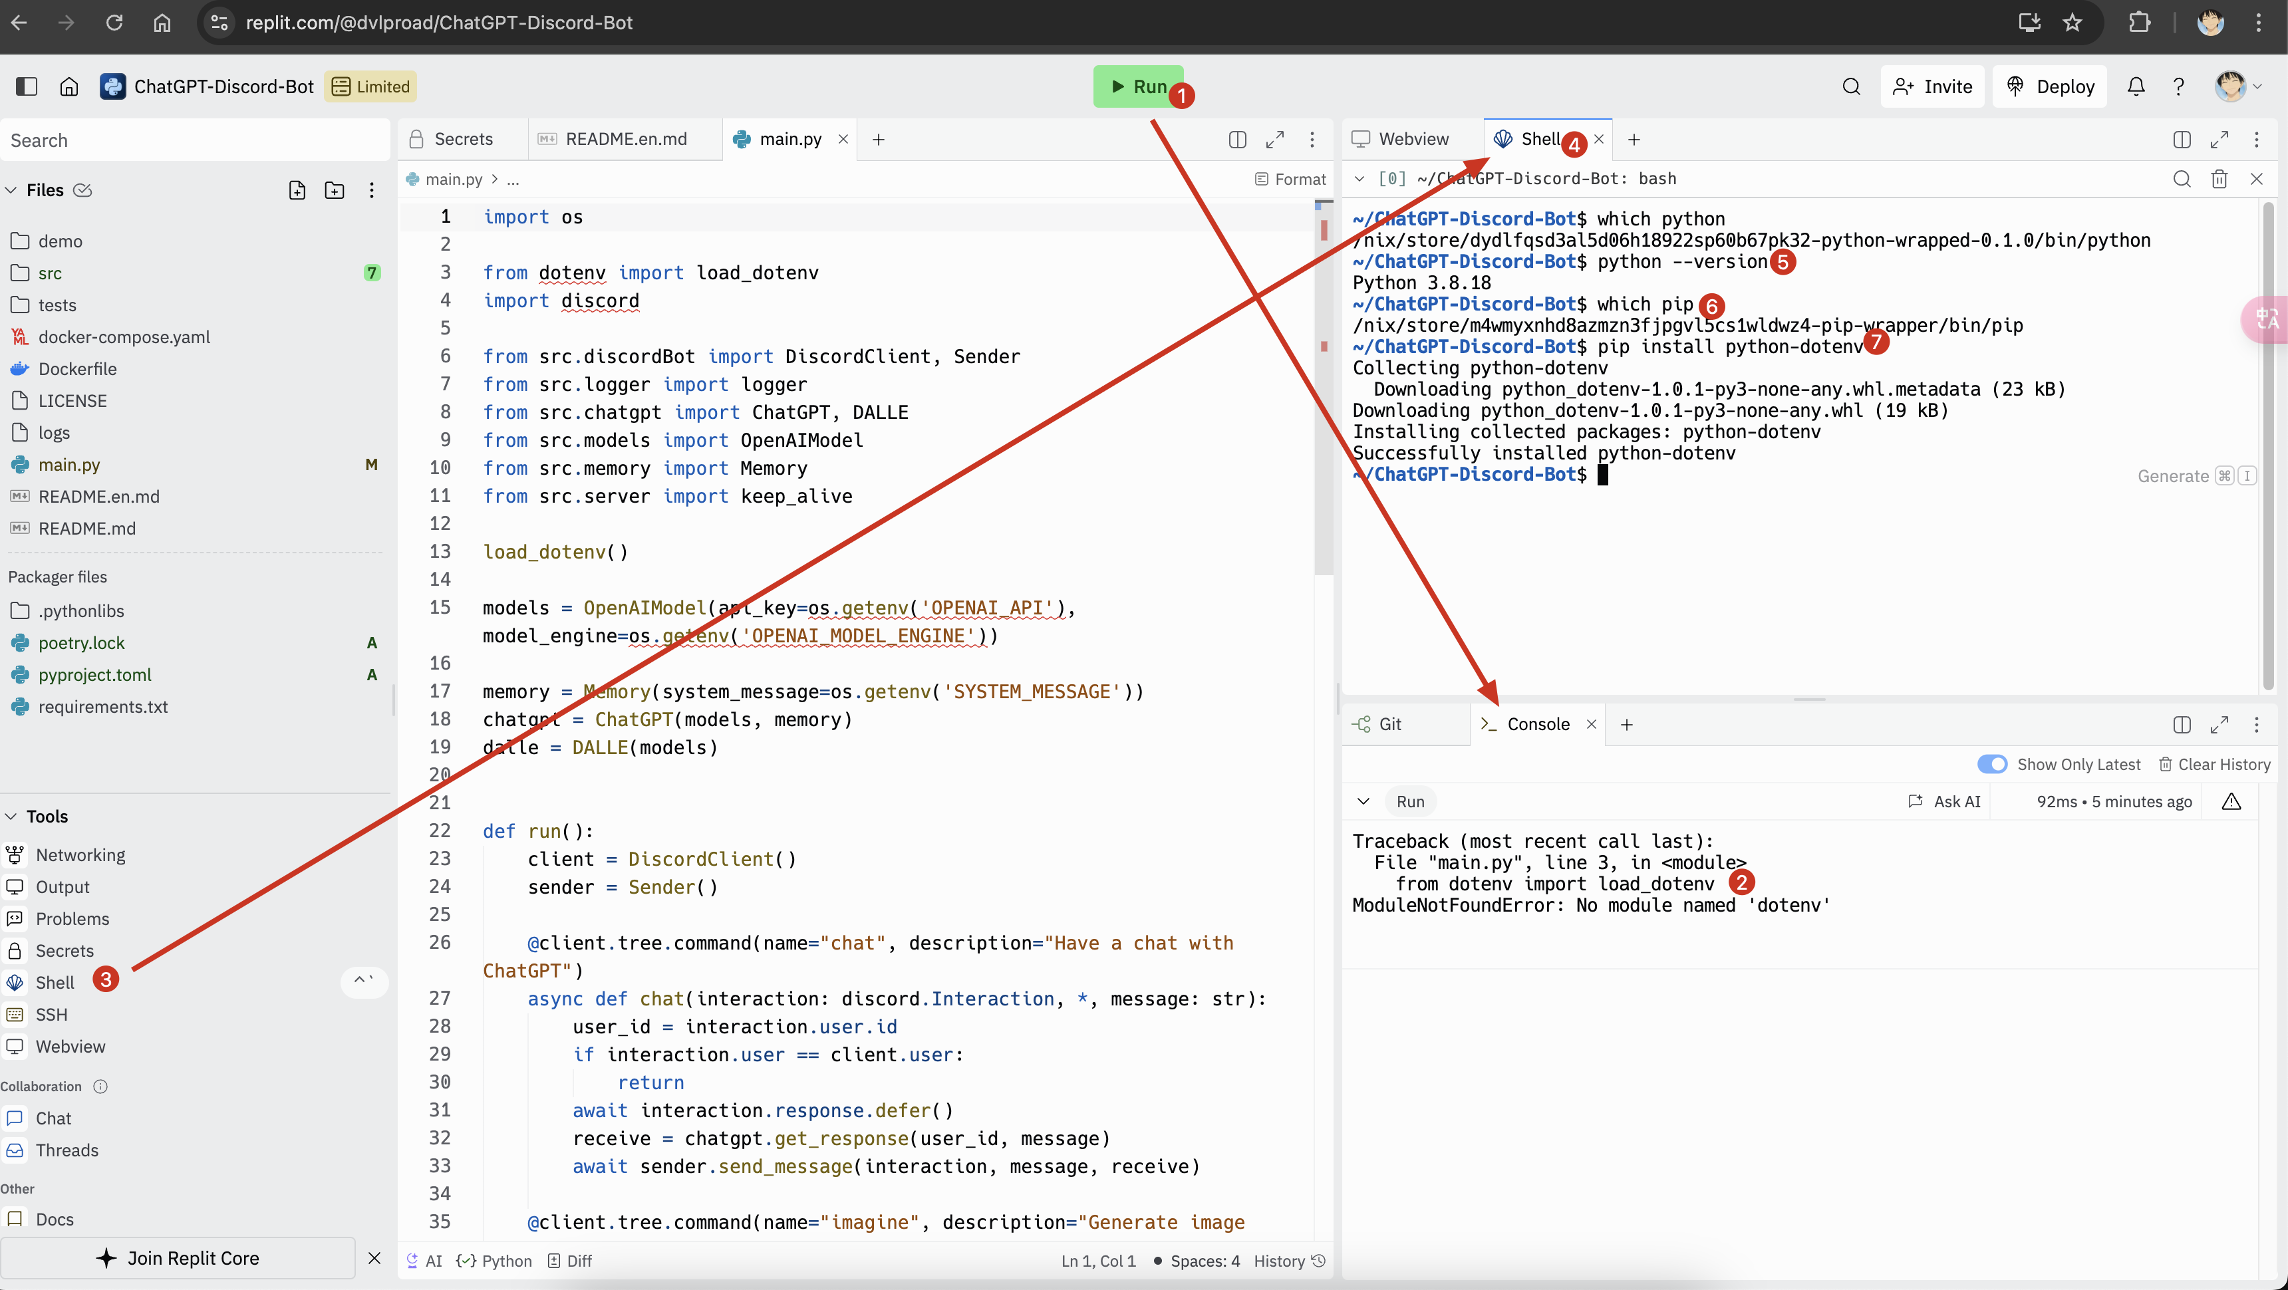Reload the browser page

(x=114, y=22)
